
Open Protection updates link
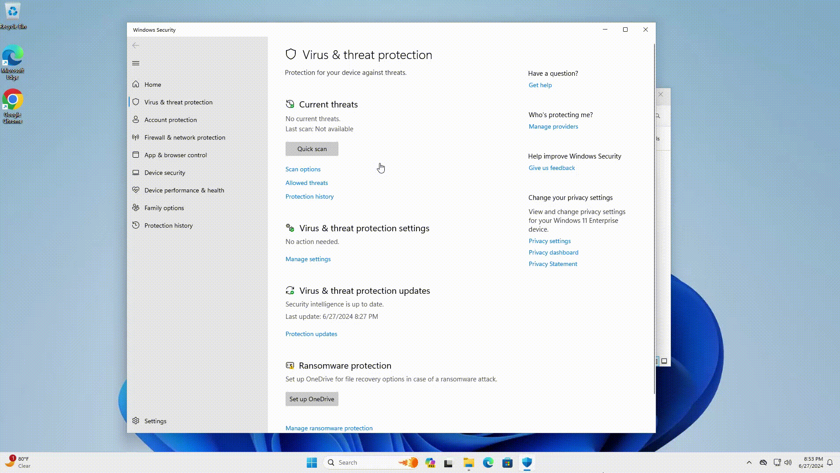(311, 334)
